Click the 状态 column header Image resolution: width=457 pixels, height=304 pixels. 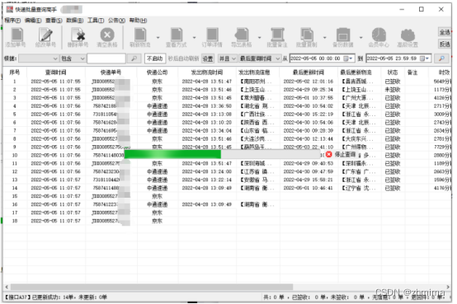point(393,72)
